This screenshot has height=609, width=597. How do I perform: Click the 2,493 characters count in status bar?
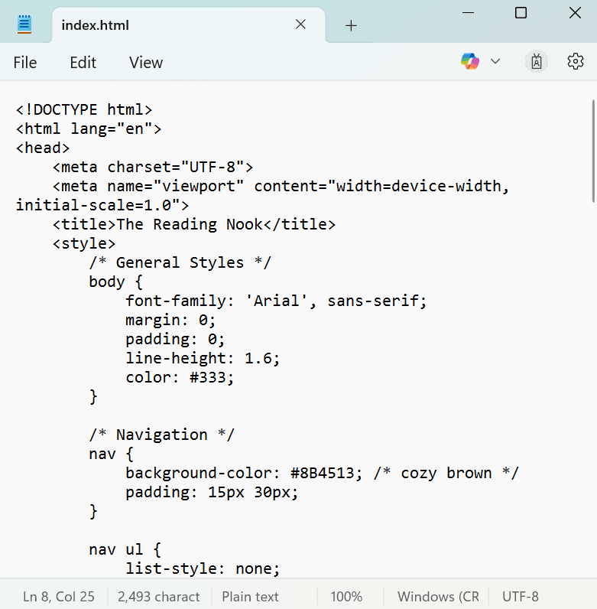pos(159,596)
